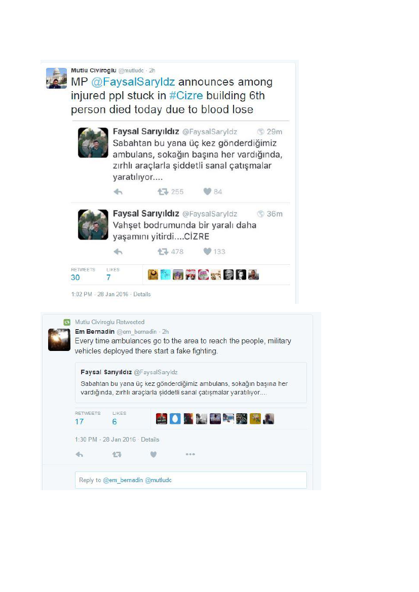Open Details link next to 1:30 PM timestamp
Image resolution: width=419 pixels, height=592 pixels.
(150, 440)
